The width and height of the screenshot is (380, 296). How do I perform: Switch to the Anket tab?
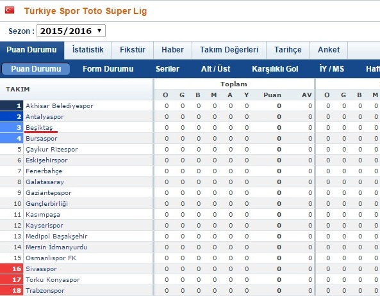pos(329,50)
